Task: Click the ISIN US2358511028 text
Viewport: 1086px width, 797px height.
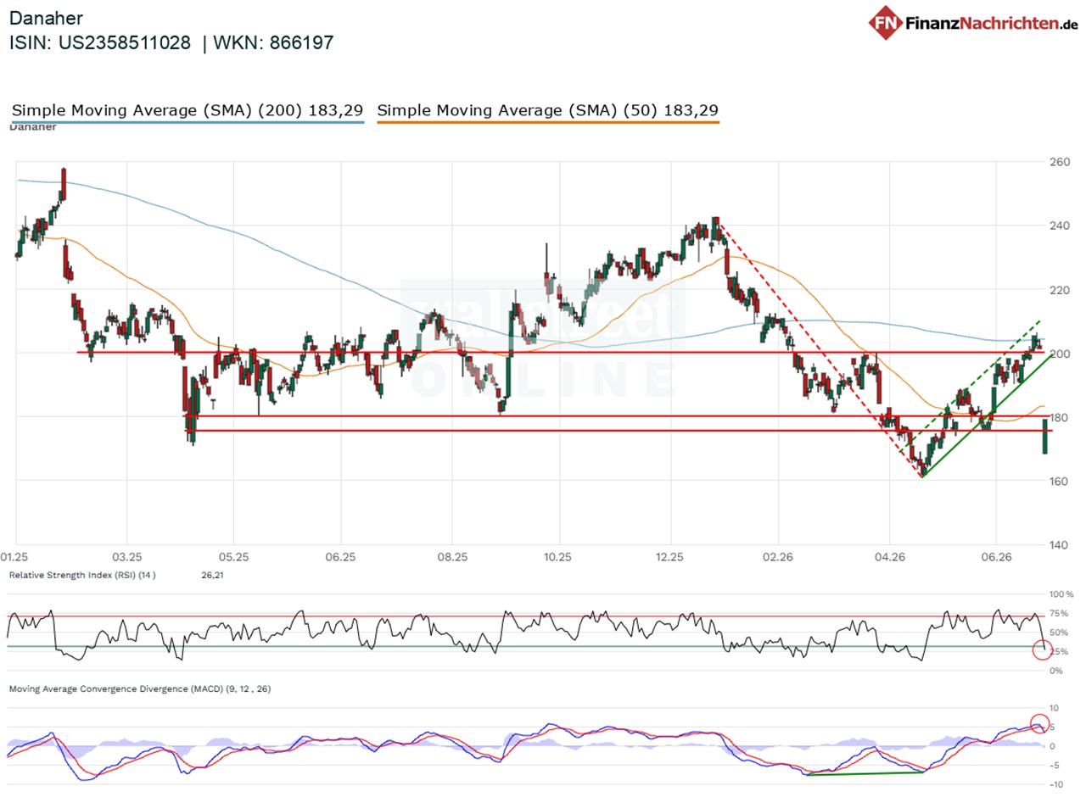Action: point(100,43)
